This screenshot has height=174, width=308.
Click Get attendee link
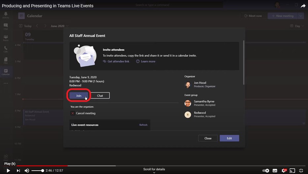pyautogui.click(x=116, y=62)
